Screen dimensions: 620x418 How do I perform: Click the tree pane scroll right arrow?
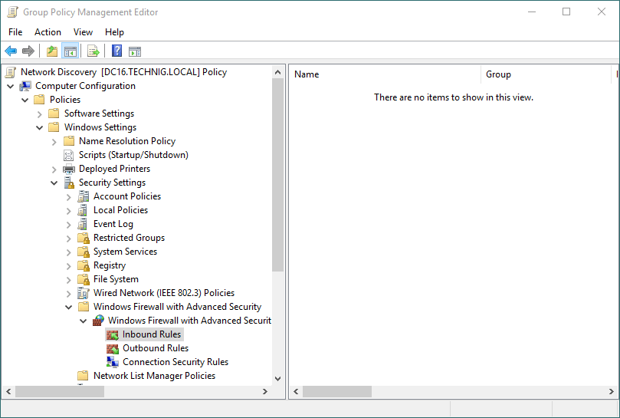(265, 391)
